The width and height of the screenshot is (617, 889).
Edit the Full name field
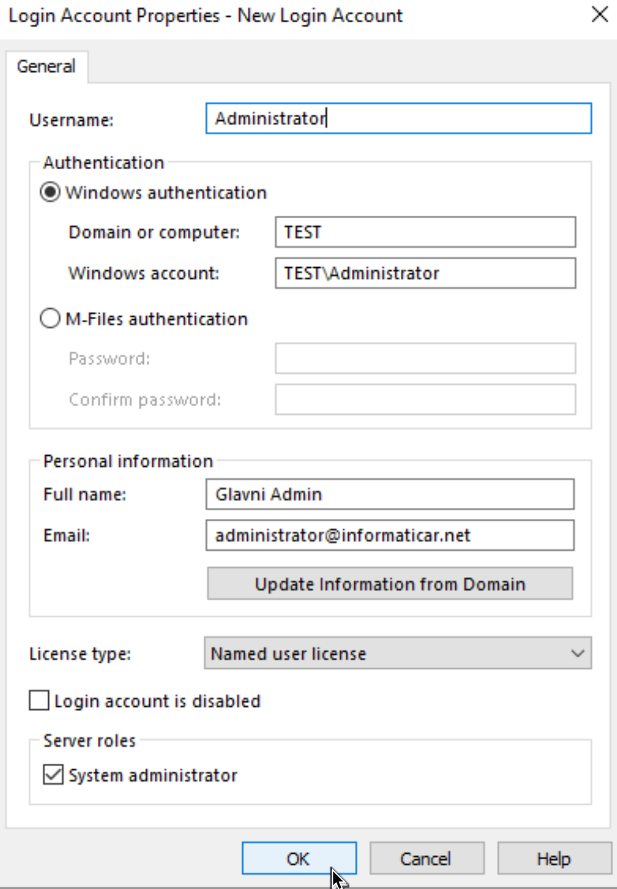(390, 494)
